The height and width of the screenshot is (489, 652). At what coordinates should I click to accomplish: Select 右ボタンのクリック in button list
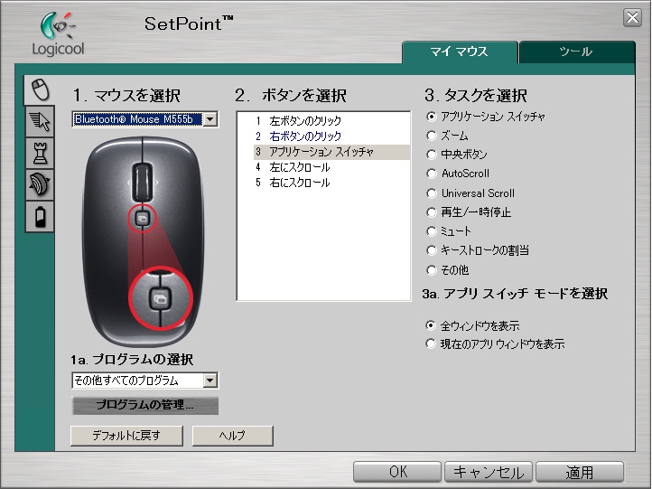pyautogui.click(x=331, y=136)
